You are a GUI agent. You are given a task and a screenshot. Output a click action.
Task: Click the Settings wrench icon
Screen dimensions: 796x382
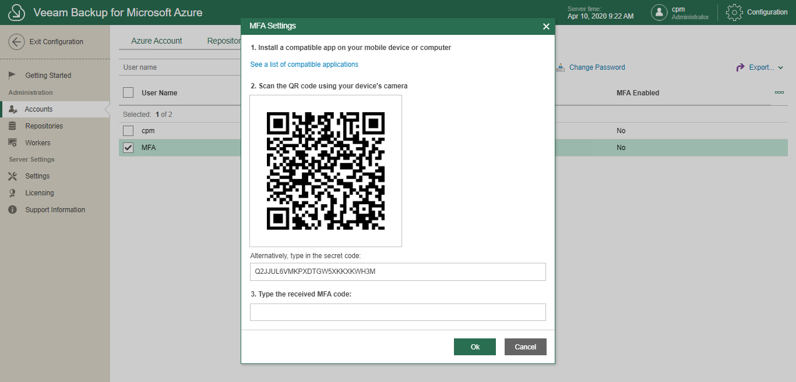click(12, 176)
